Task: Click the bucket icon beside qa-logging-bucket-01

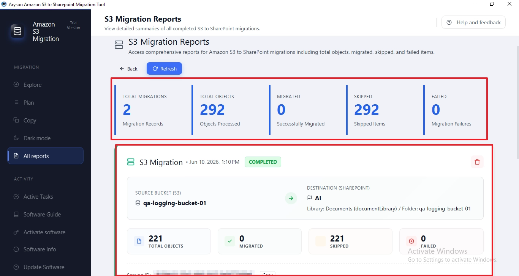Action: pos(138,203)
